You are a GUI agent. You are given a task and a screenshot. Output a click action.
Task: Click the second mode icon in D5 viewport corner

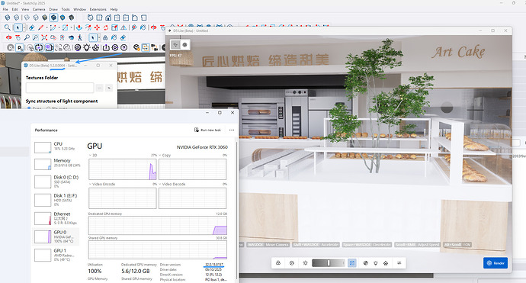tap(184, 45)
